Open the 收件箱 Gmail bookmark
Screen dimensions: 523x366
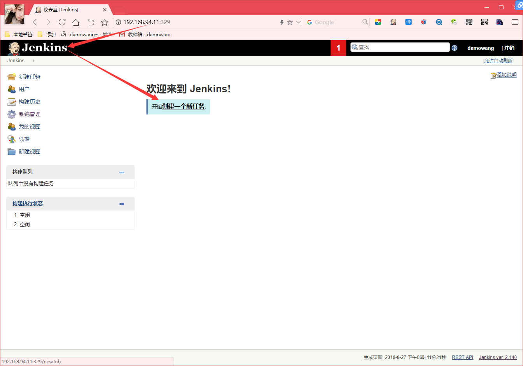click(x=145, y=35)
